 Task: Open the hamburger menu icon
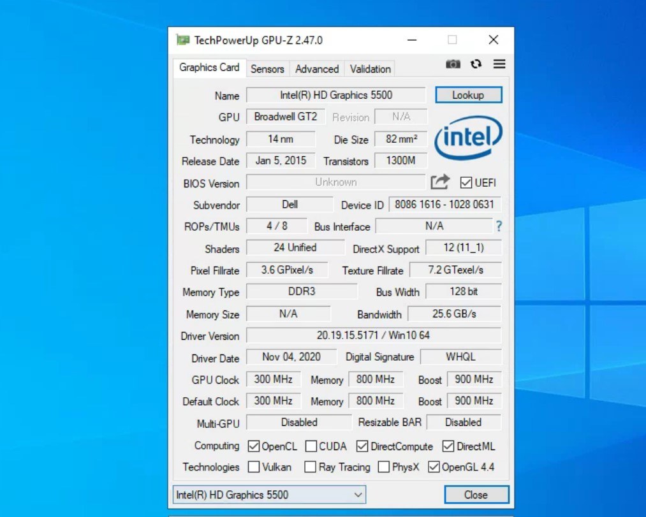(x=499, y=64)
